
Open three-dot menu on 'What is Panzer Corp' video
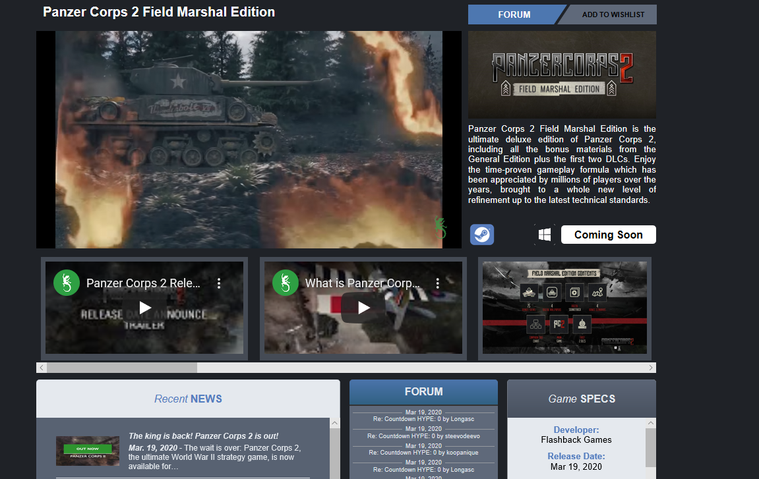[x=437, y=283]
